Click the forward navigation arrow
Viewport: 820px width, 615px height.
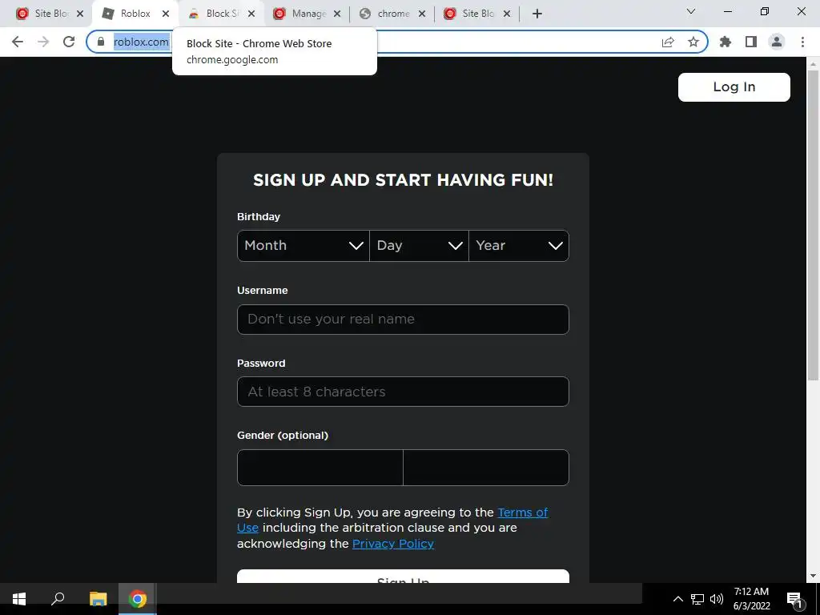point(43,42)
